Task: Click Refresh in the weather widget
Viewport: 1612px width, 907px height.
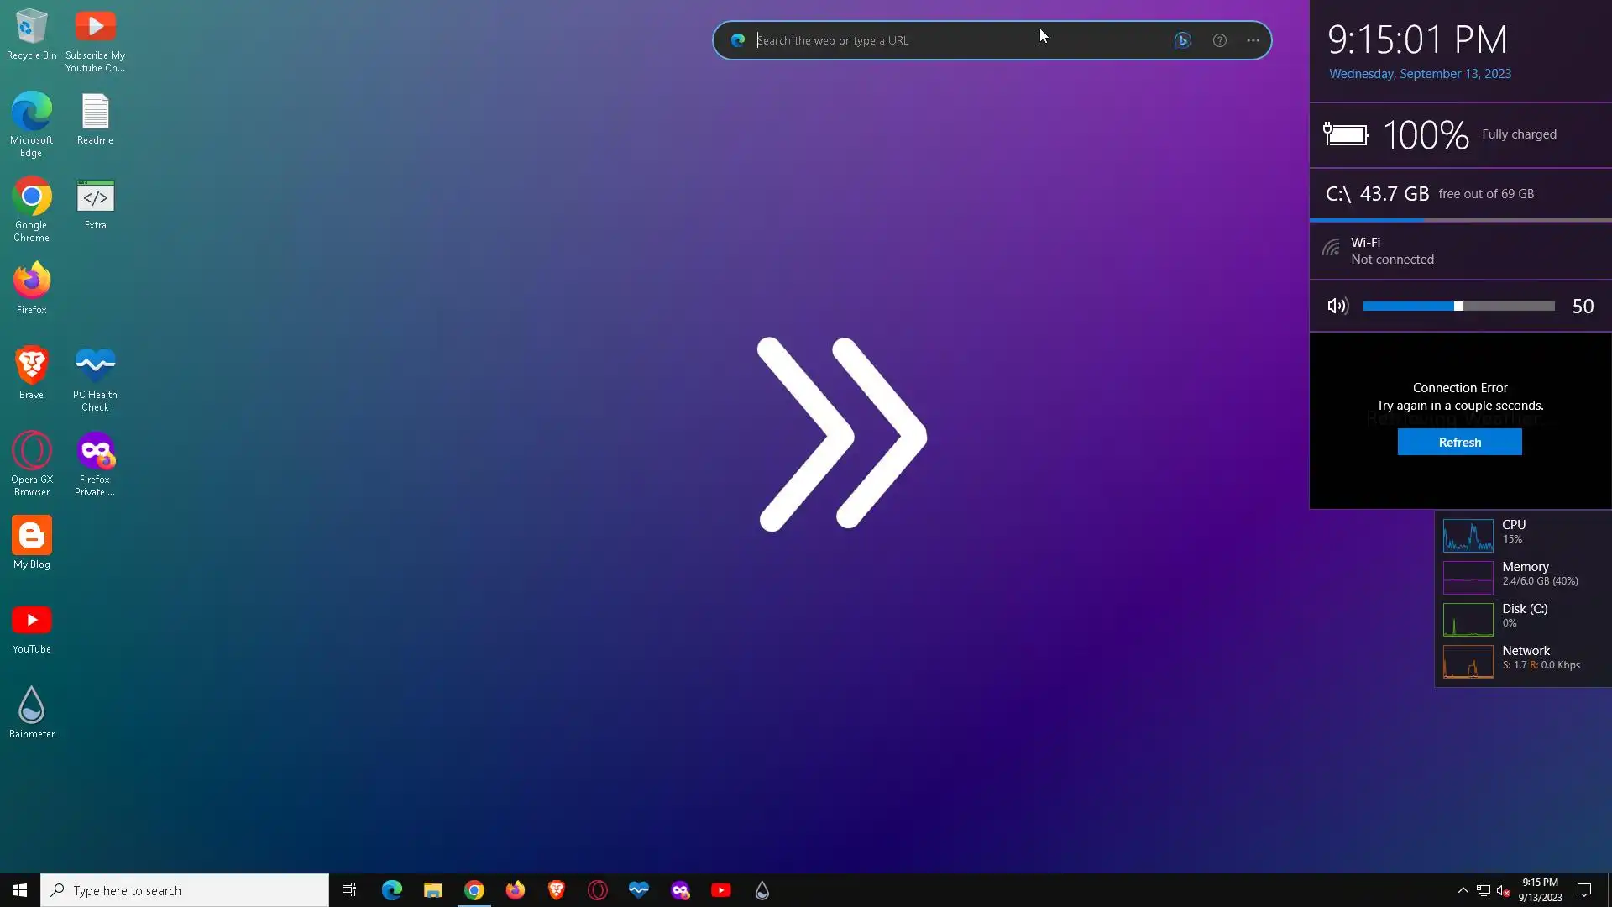Action: pos(1459,443)
